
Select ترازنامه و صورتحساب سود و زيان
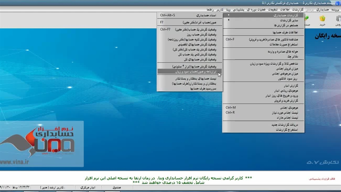click(196, 71)
